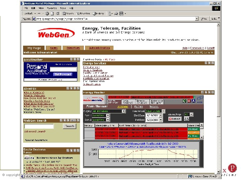Viewport: 241px width, 180px height.
Task: Close the Energy Monitor portlet
Action: click(213, 92)
